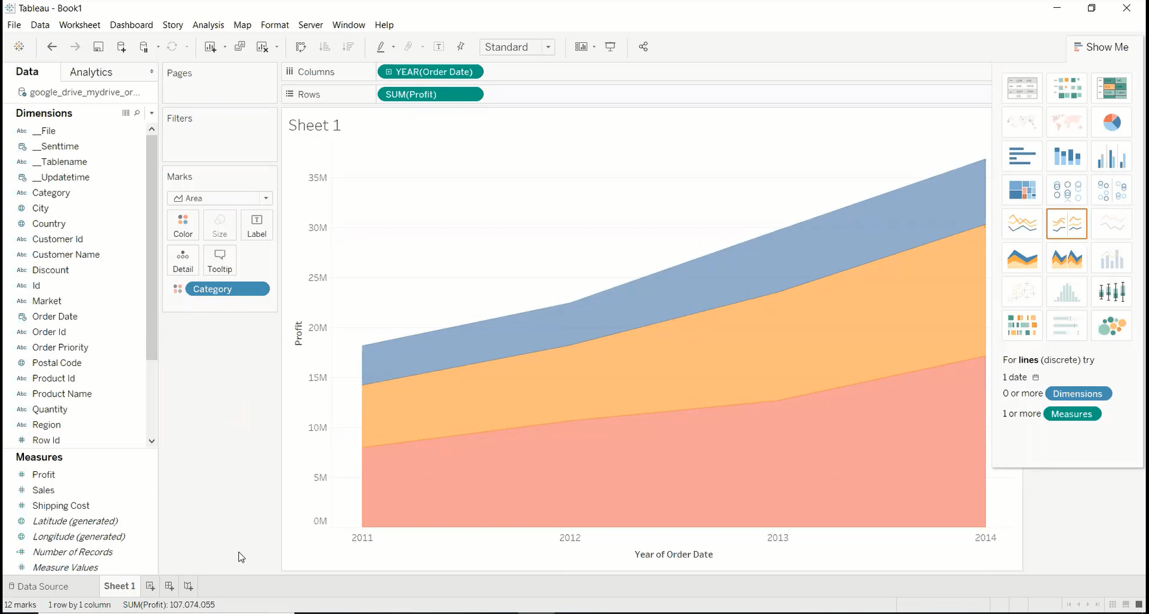Click the Show Me button
Viewport: 1149px width, 614px height.
1102,47
